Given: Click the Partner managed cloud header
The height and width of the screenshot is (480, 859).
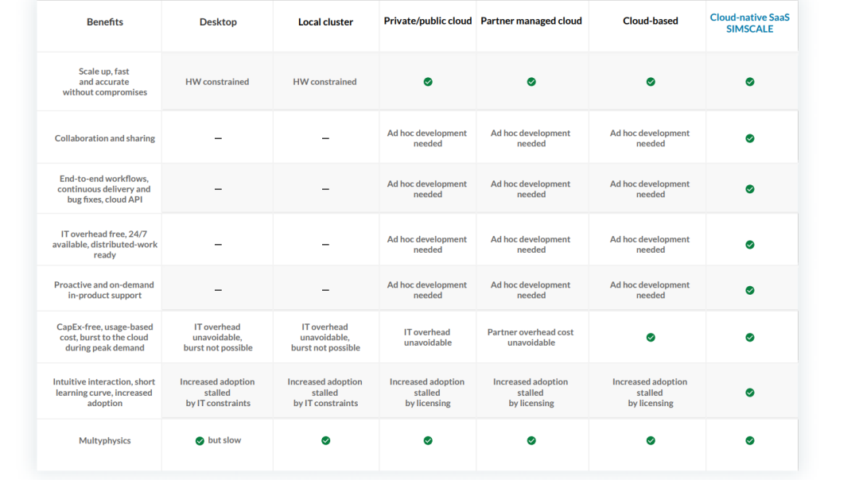Looking at the screenshot, I should pyautogui.click(x=531, y=21).
